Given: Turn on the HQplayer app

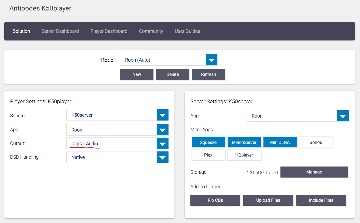Looking at the screenshot, I should pyautogui.click(x=244, y=155).
